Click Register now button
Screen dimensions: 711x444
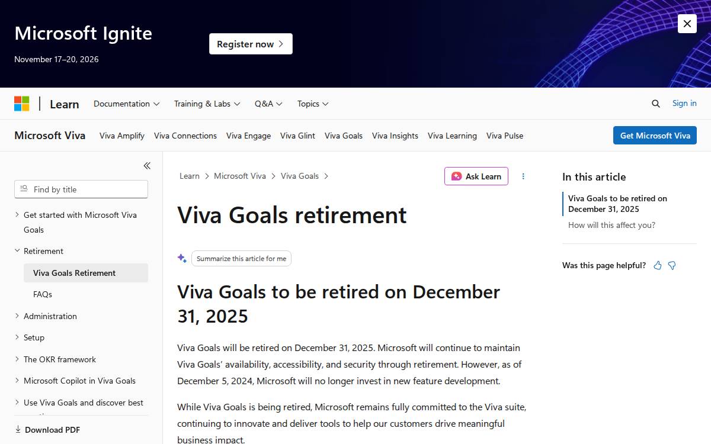click(x=251, y=44)
